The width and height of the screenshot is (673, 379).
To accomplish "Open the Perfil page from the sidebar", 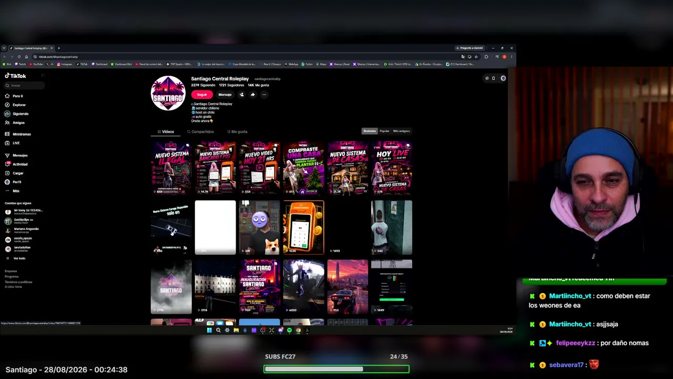I will click(x=13, y=182).
